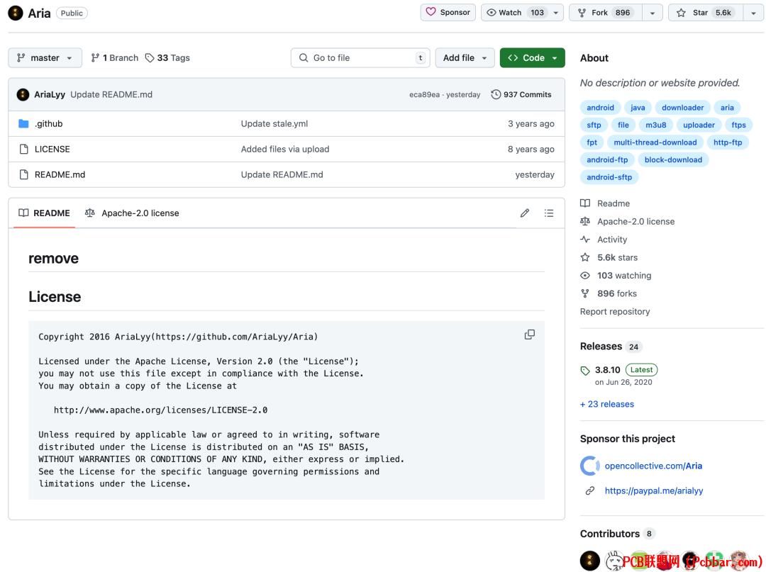Screen dimensions: 766x572
Task: Open the README outline list icon
Action: [549, 213]
